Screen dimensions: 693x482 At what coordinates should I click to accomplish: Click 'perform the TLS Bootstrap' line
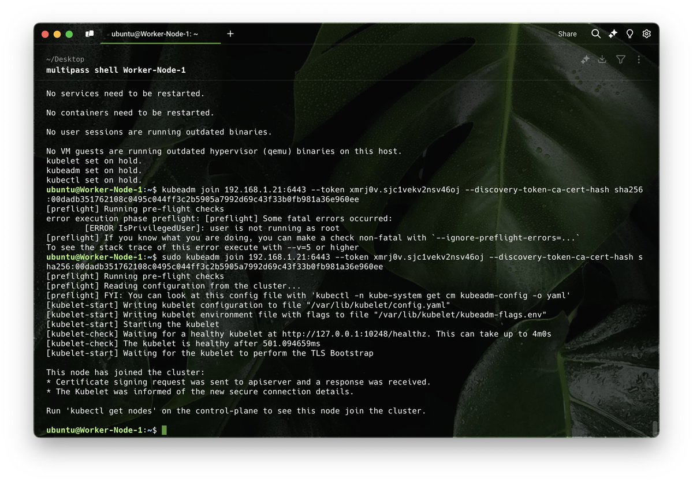pyautogui.click(x=210, y=353)
